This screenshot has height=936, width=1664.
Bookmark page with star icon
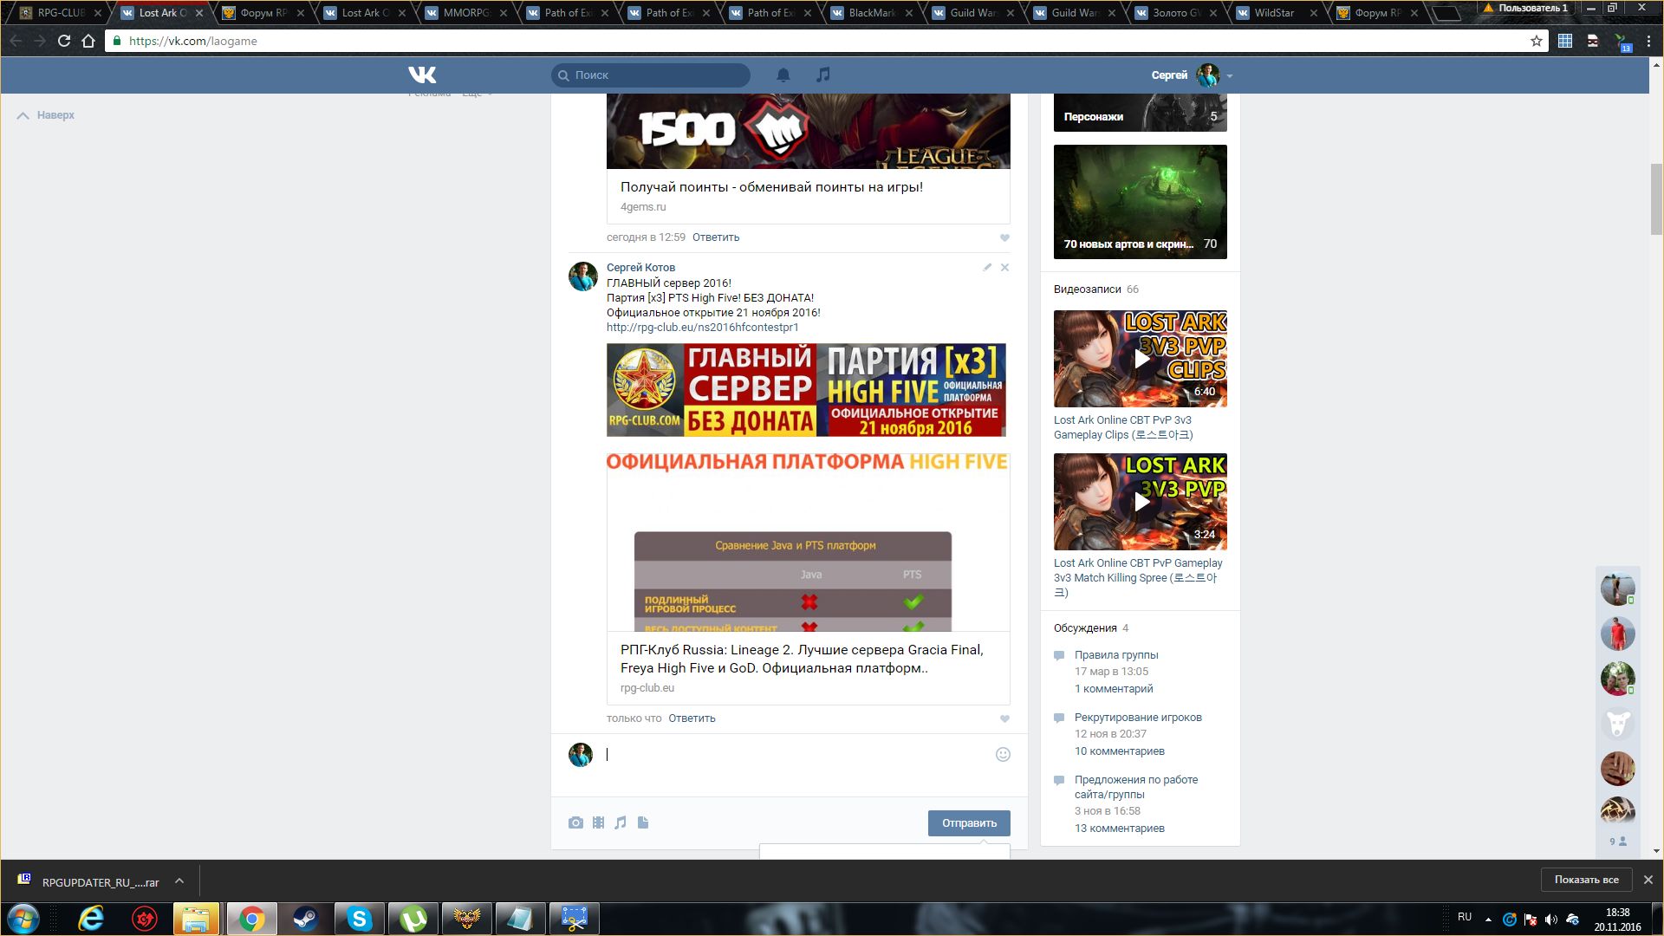(1537, 41)
